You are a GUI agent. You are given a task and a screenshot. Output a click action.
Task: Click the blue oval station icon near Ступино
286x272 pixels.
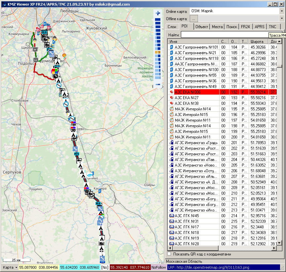[90, 175]
